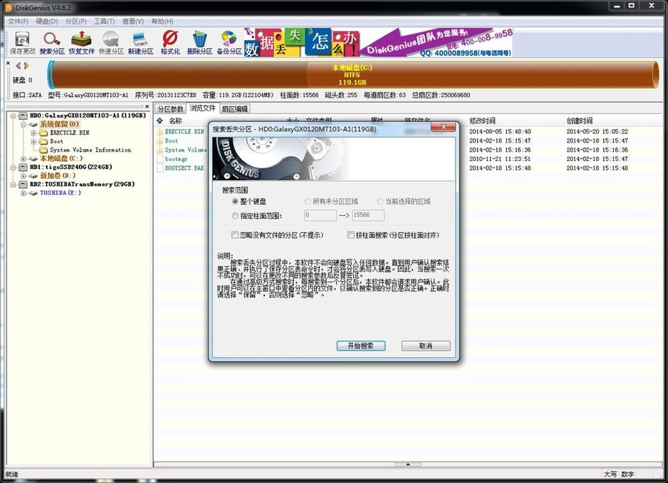Click the System Volume Information folder icon in the tree
Image resolution: width=668 pixels, height=483 pixels.
43,150
